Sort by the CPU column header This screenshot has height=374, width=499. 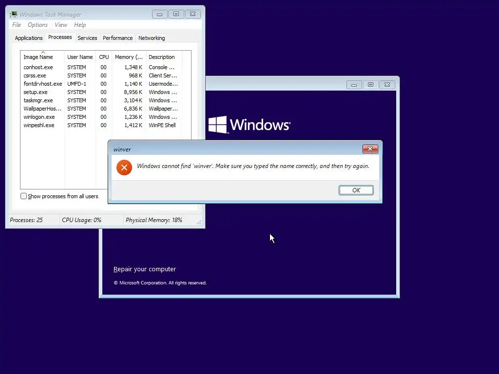[104, 57]
